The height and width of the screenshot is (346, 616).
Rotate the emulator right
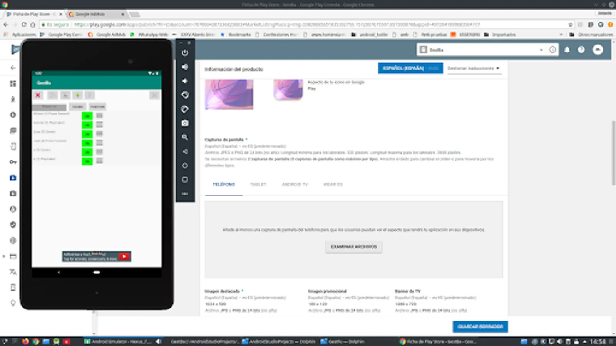click(185, 109)
